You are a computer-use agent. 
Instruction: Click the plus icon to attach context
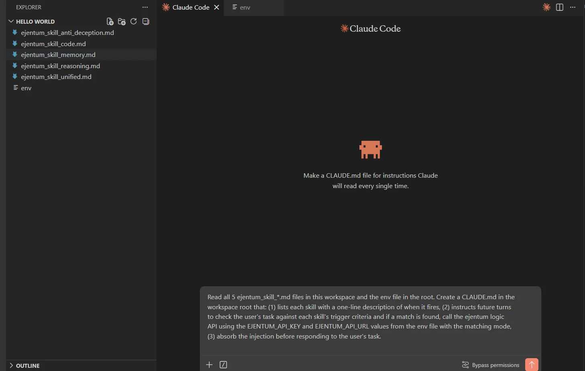tap(209, 365)
